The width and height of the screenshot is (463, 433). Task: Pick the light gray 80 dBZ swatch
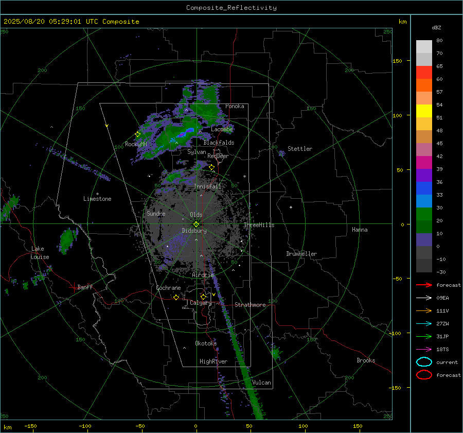pos(424,46)
